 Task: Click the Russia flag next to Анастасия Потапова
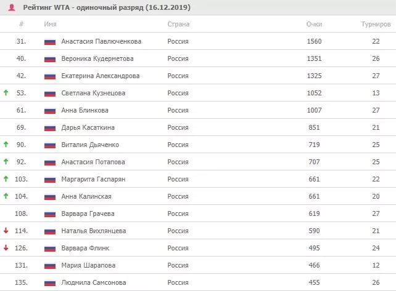point(50,162)
